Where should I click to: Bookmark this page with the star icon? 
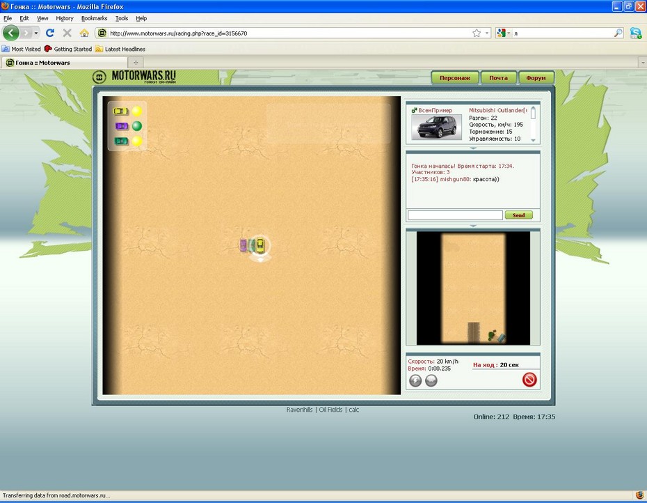[477, 33]
